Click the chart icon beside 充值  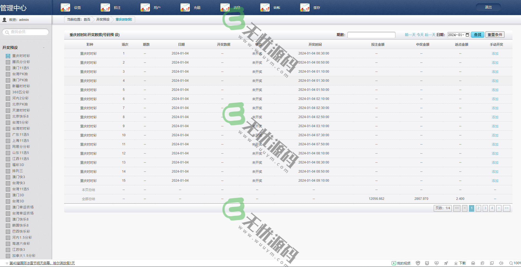click(x=185, y=7)
